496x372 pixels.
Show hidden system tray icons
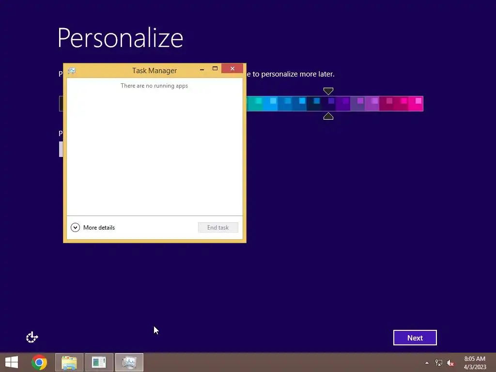pos(427,363)
